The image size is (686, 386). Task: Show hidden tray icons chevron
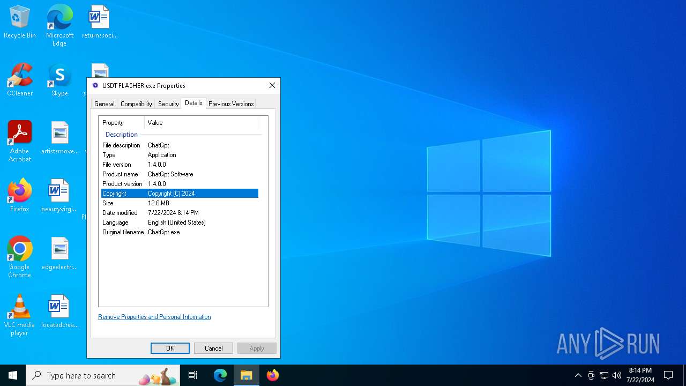tap(578, 375)
